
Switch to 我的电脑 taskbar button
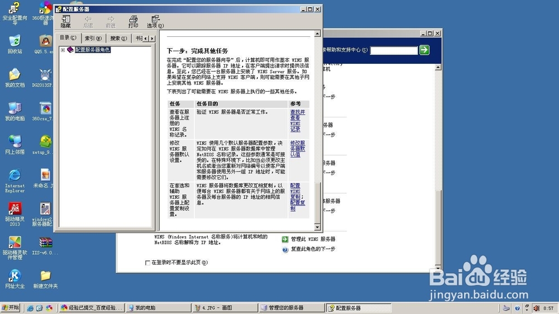click(159, 308)
